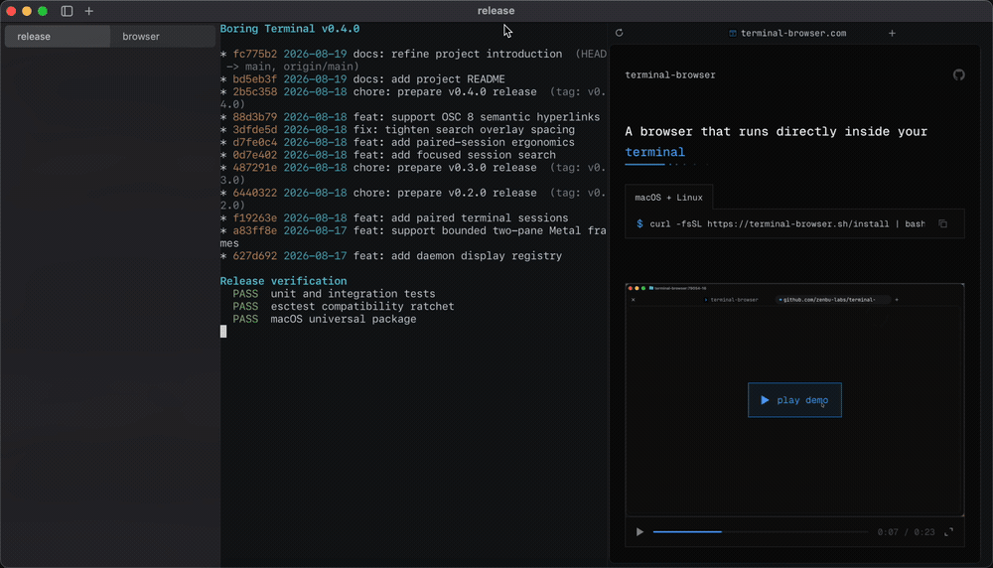
Task: Select the release sidebar tab
Action: pyautogui.click(x=58, y=36)
